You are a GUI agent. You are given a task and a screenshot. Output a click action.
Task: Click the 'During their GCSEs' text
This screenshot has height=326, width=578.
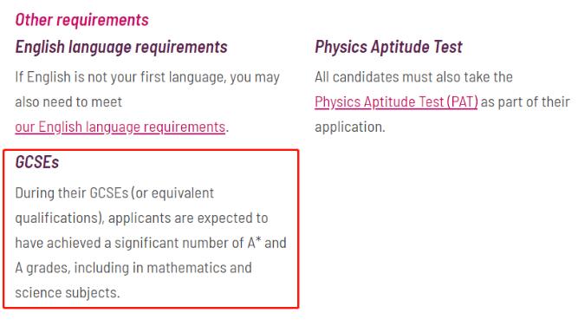pyautogui.click(x=72, y=192)
